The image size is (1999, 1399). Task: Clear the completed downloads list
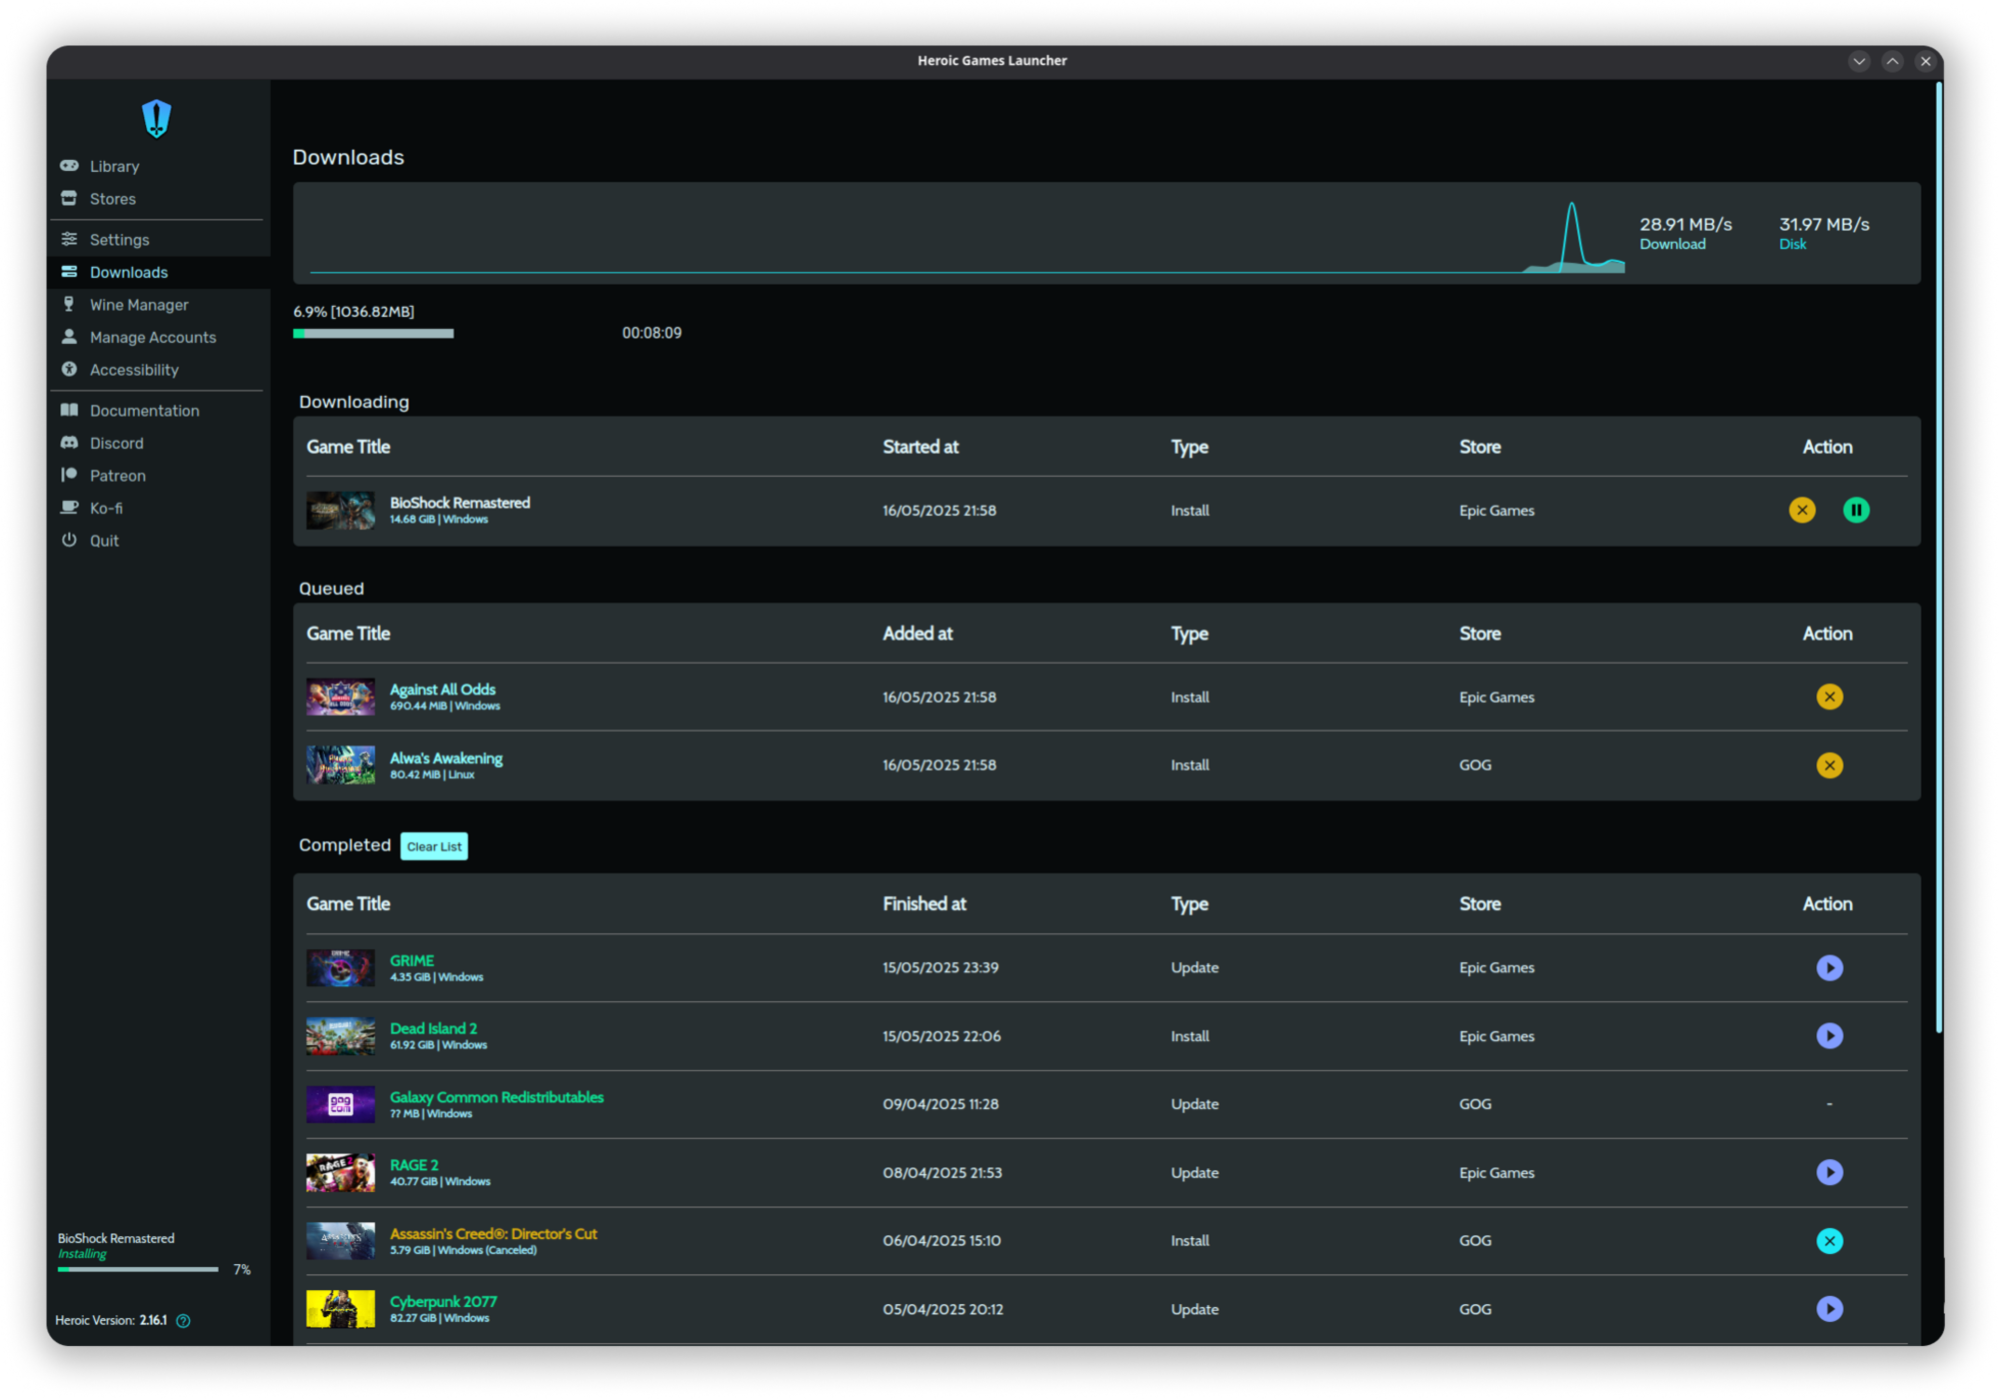[x=434, y=846]
